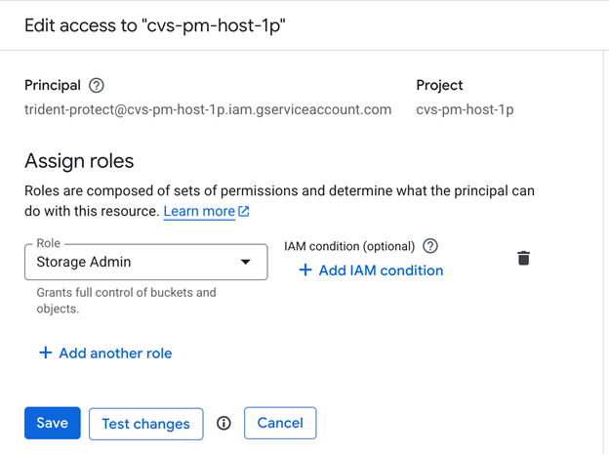Save the access changes
The height and width of the screenshot is (455, 609).
[x=52, y=423]
